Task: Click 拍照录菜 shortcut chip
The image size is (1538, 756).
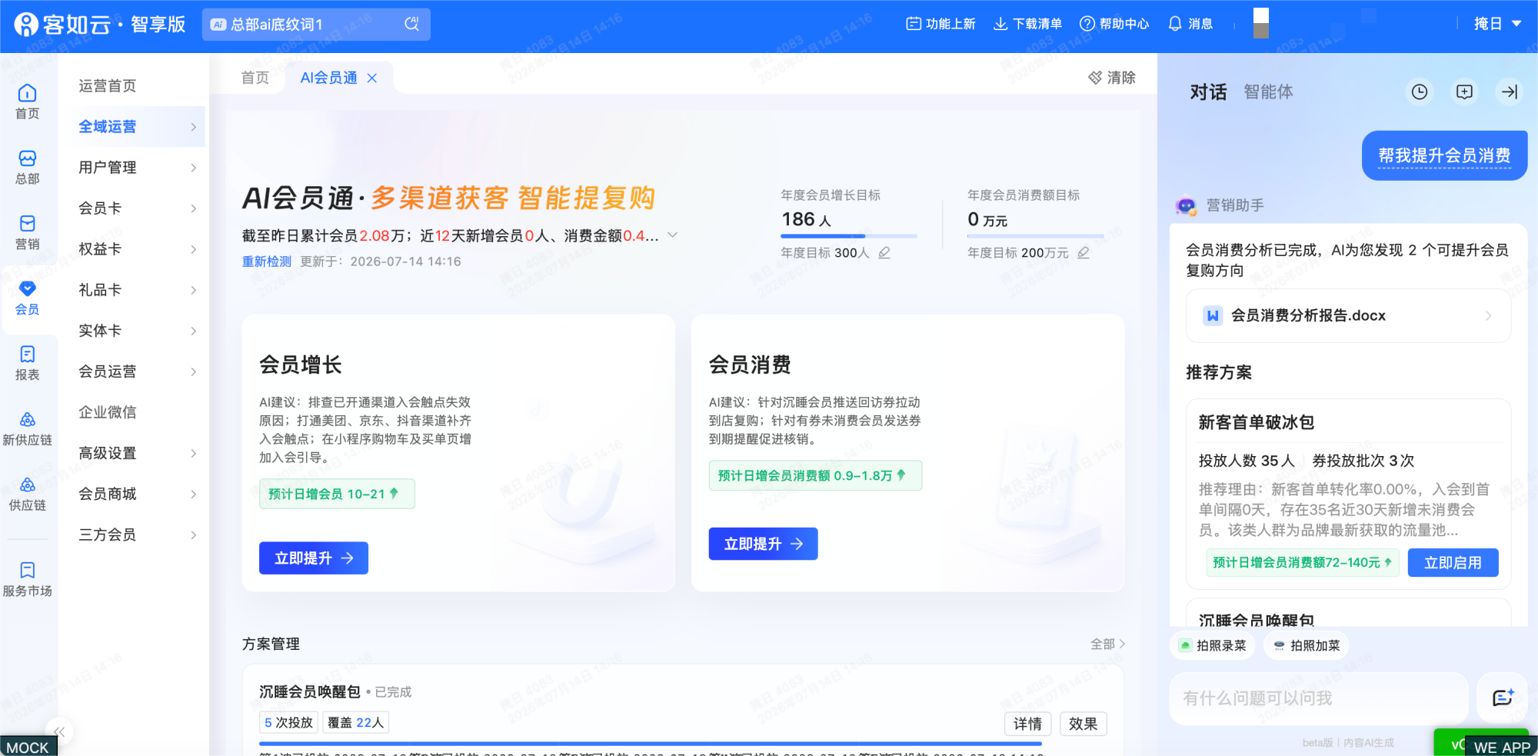Action: click(x=1213, y=645)
